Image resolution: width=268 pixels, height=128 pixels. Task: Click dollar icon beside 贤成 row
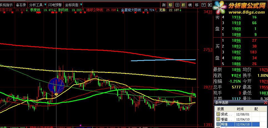pos(218,114)
